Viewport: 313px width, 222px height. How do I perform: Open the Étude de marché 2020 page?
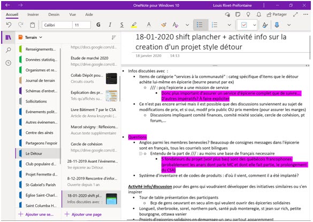pyautogui.click(x=91, y=61)
